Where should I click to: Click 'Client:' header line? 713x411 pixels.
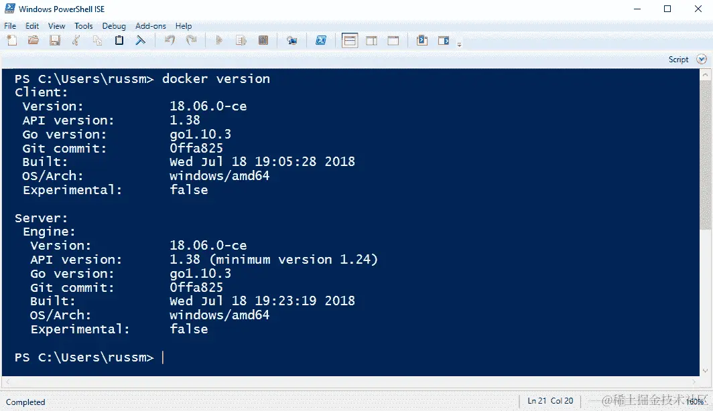(x=41, y=92)
